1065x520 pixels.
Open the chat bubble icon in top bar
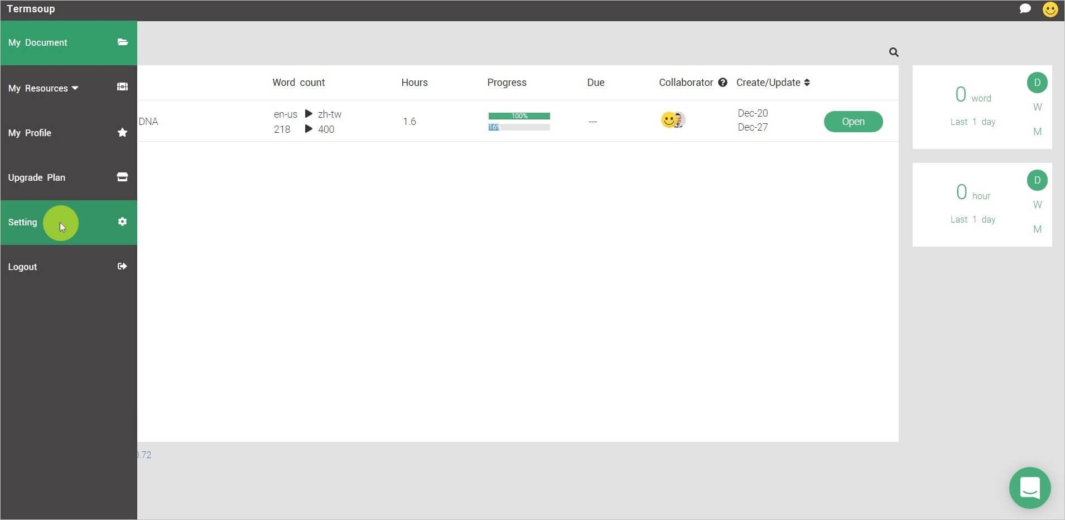(x=1025, y=9)
